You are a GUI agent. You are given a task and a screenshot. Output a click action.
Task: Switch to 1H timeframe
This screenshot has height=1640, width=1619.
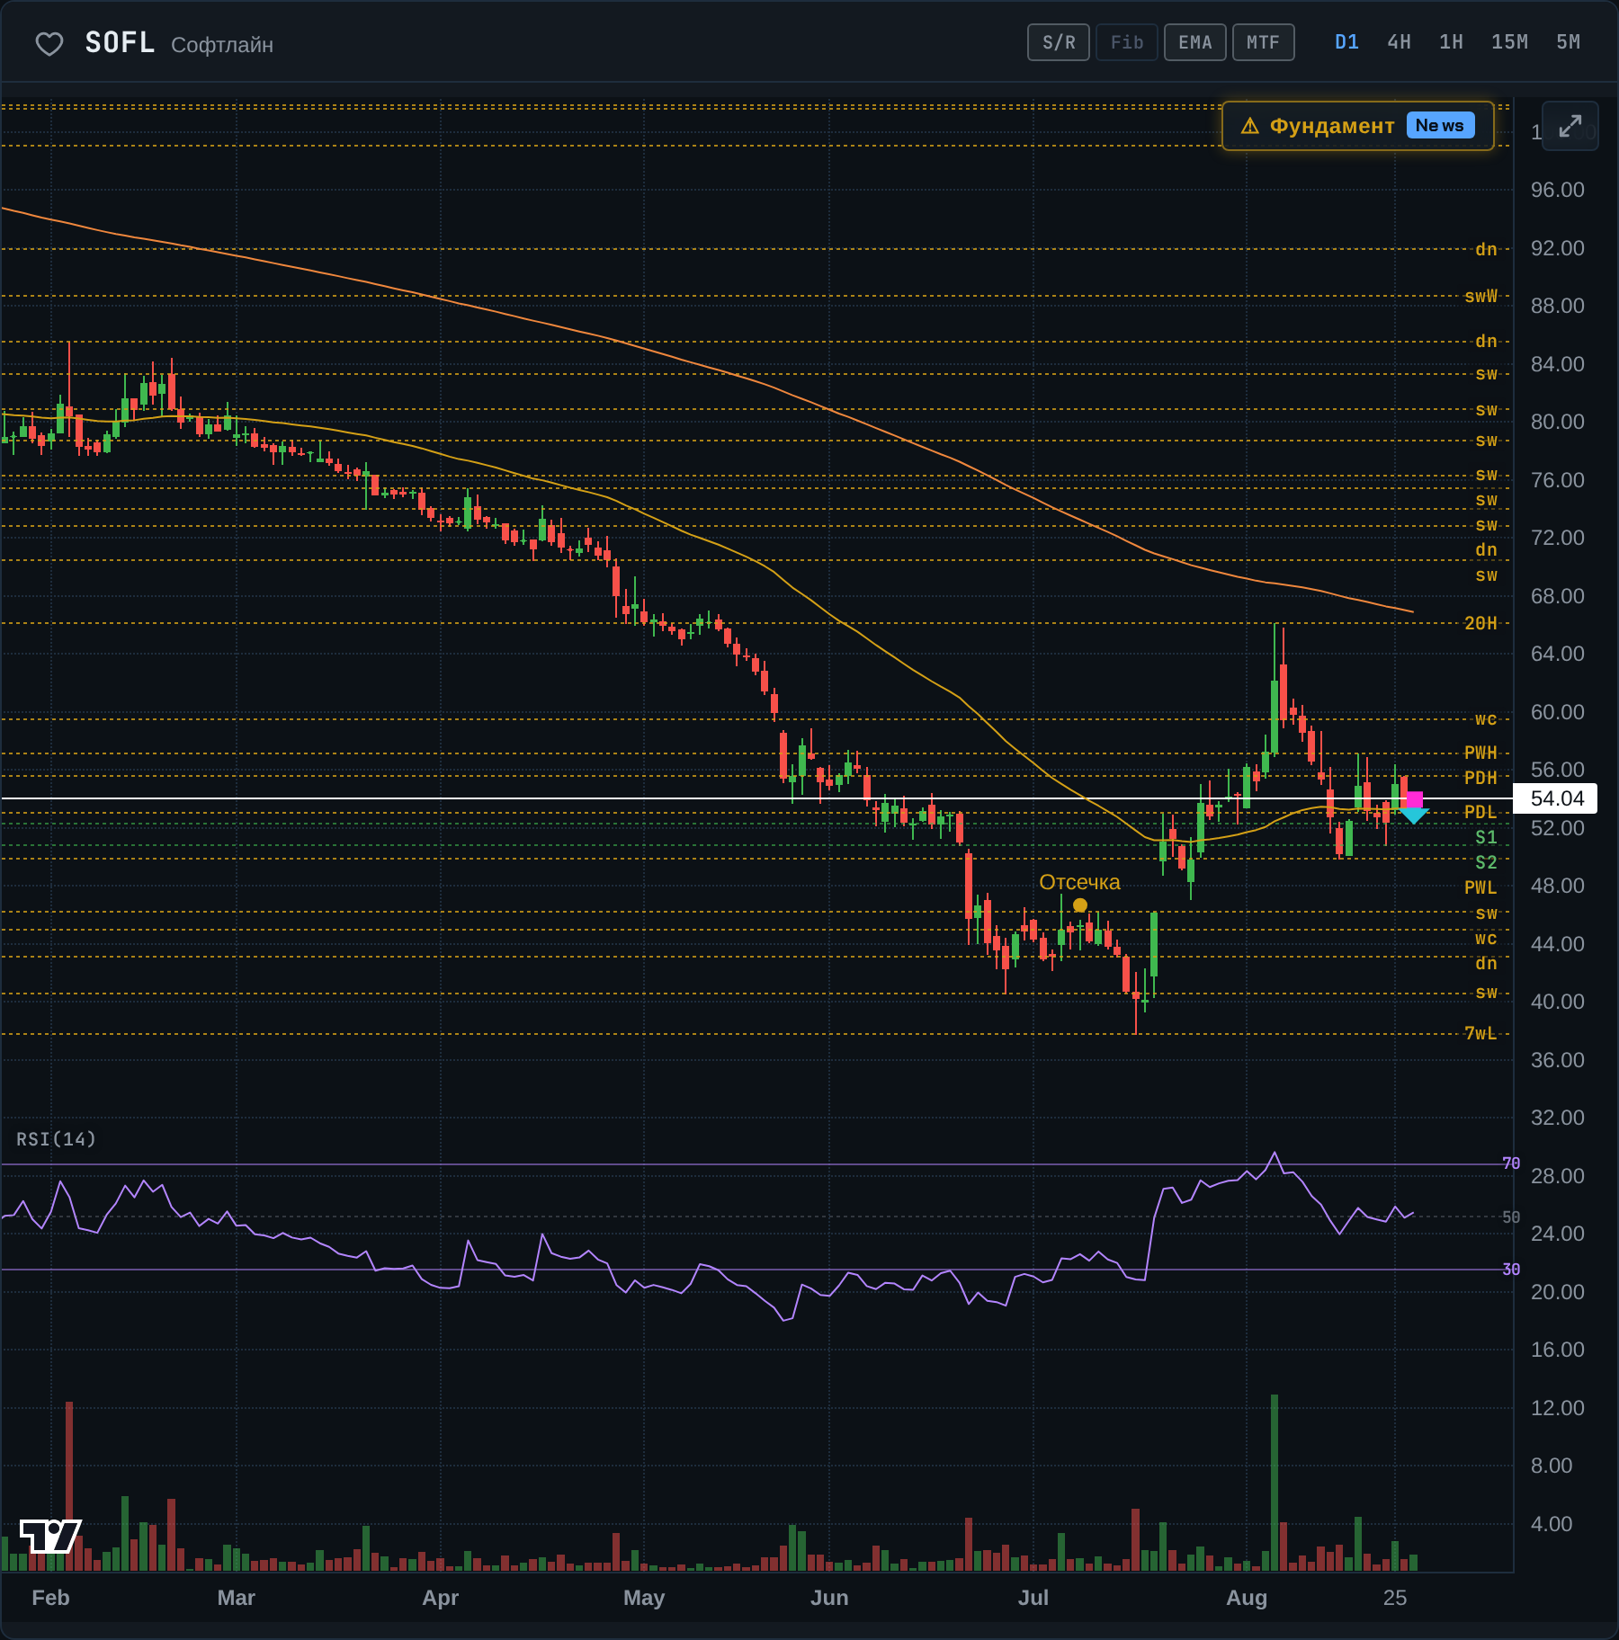click(1451, 42)
